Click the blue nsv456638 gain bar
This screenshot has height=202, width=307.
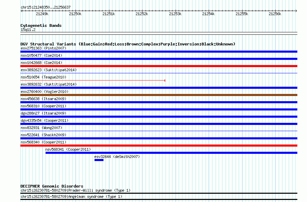(x=159, y=102)
